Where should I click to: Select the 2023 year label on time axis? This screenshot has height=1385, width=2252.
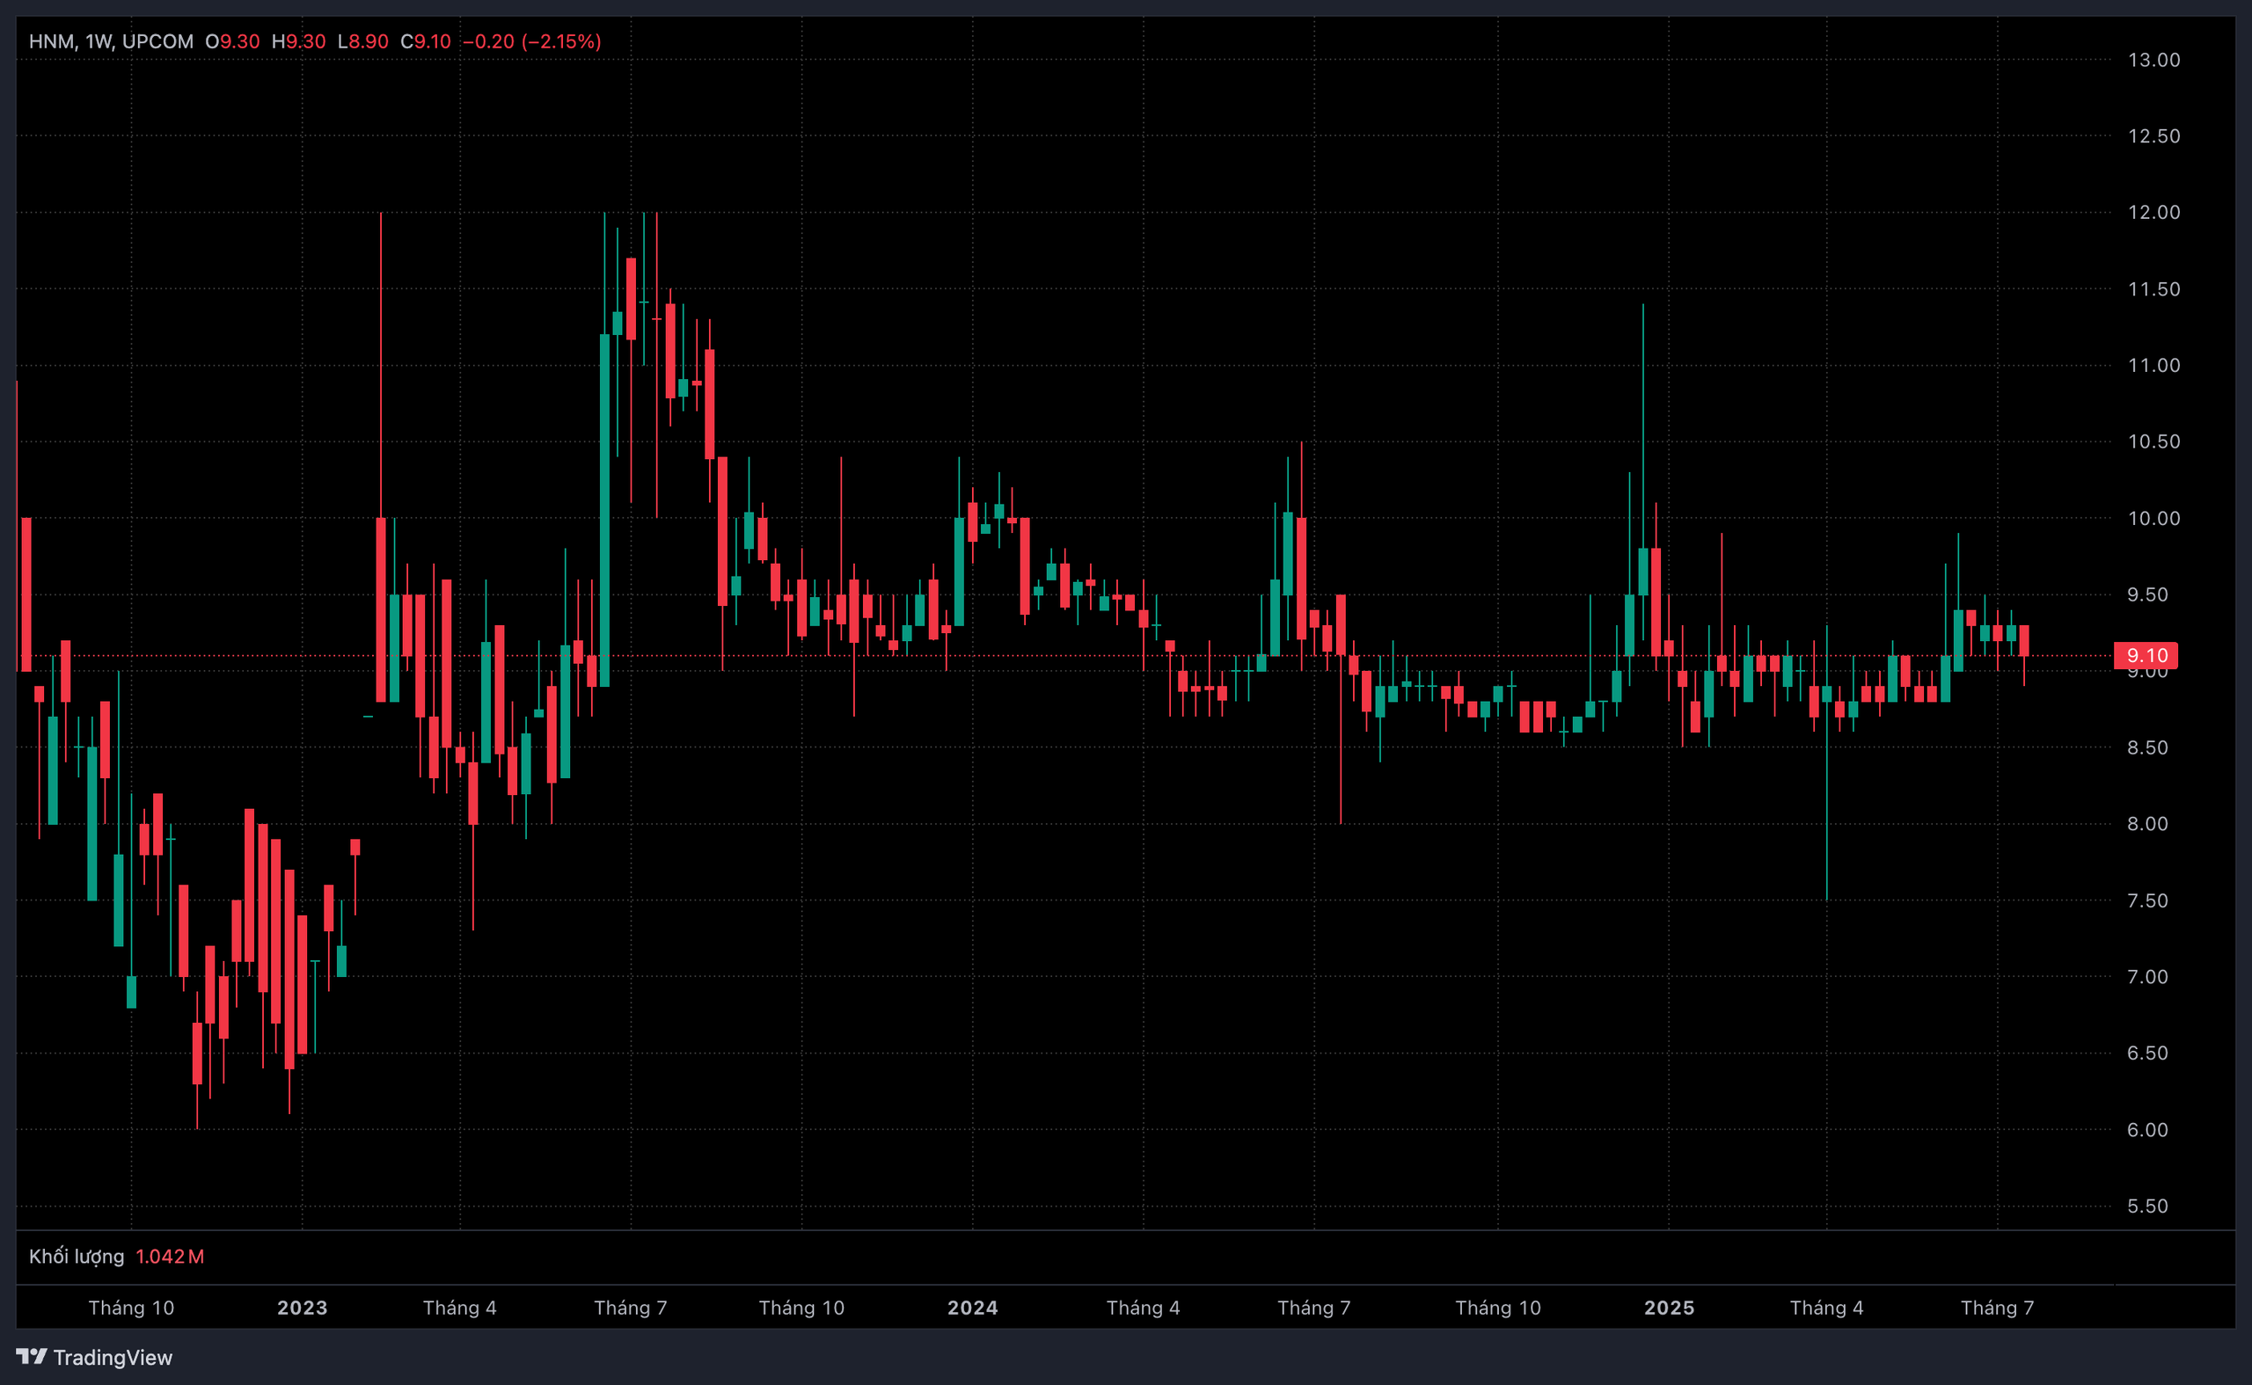[303, 1307]
